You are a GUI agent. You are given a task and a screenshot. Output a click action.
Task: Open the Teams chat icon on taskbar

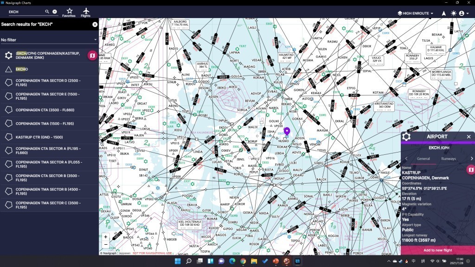tap(221, 261)
